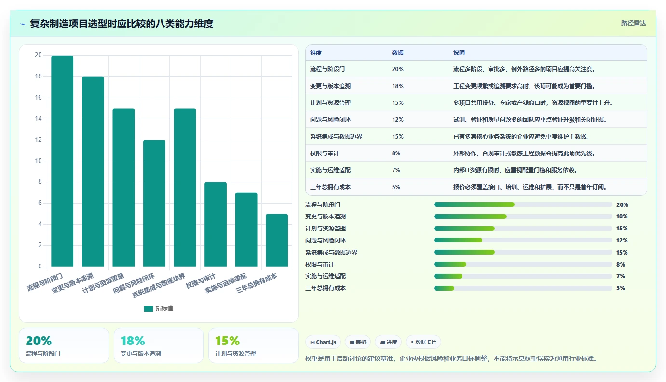666x382 pixels.
Task: Click the 问题与风险闭环 bar in chart
Action: click(x=154, y=204)
